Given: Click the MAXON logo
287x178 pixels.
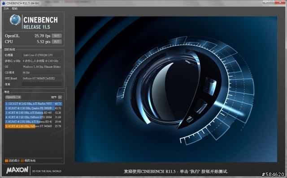Looking at the screenshot, I should tap(17, 170).
